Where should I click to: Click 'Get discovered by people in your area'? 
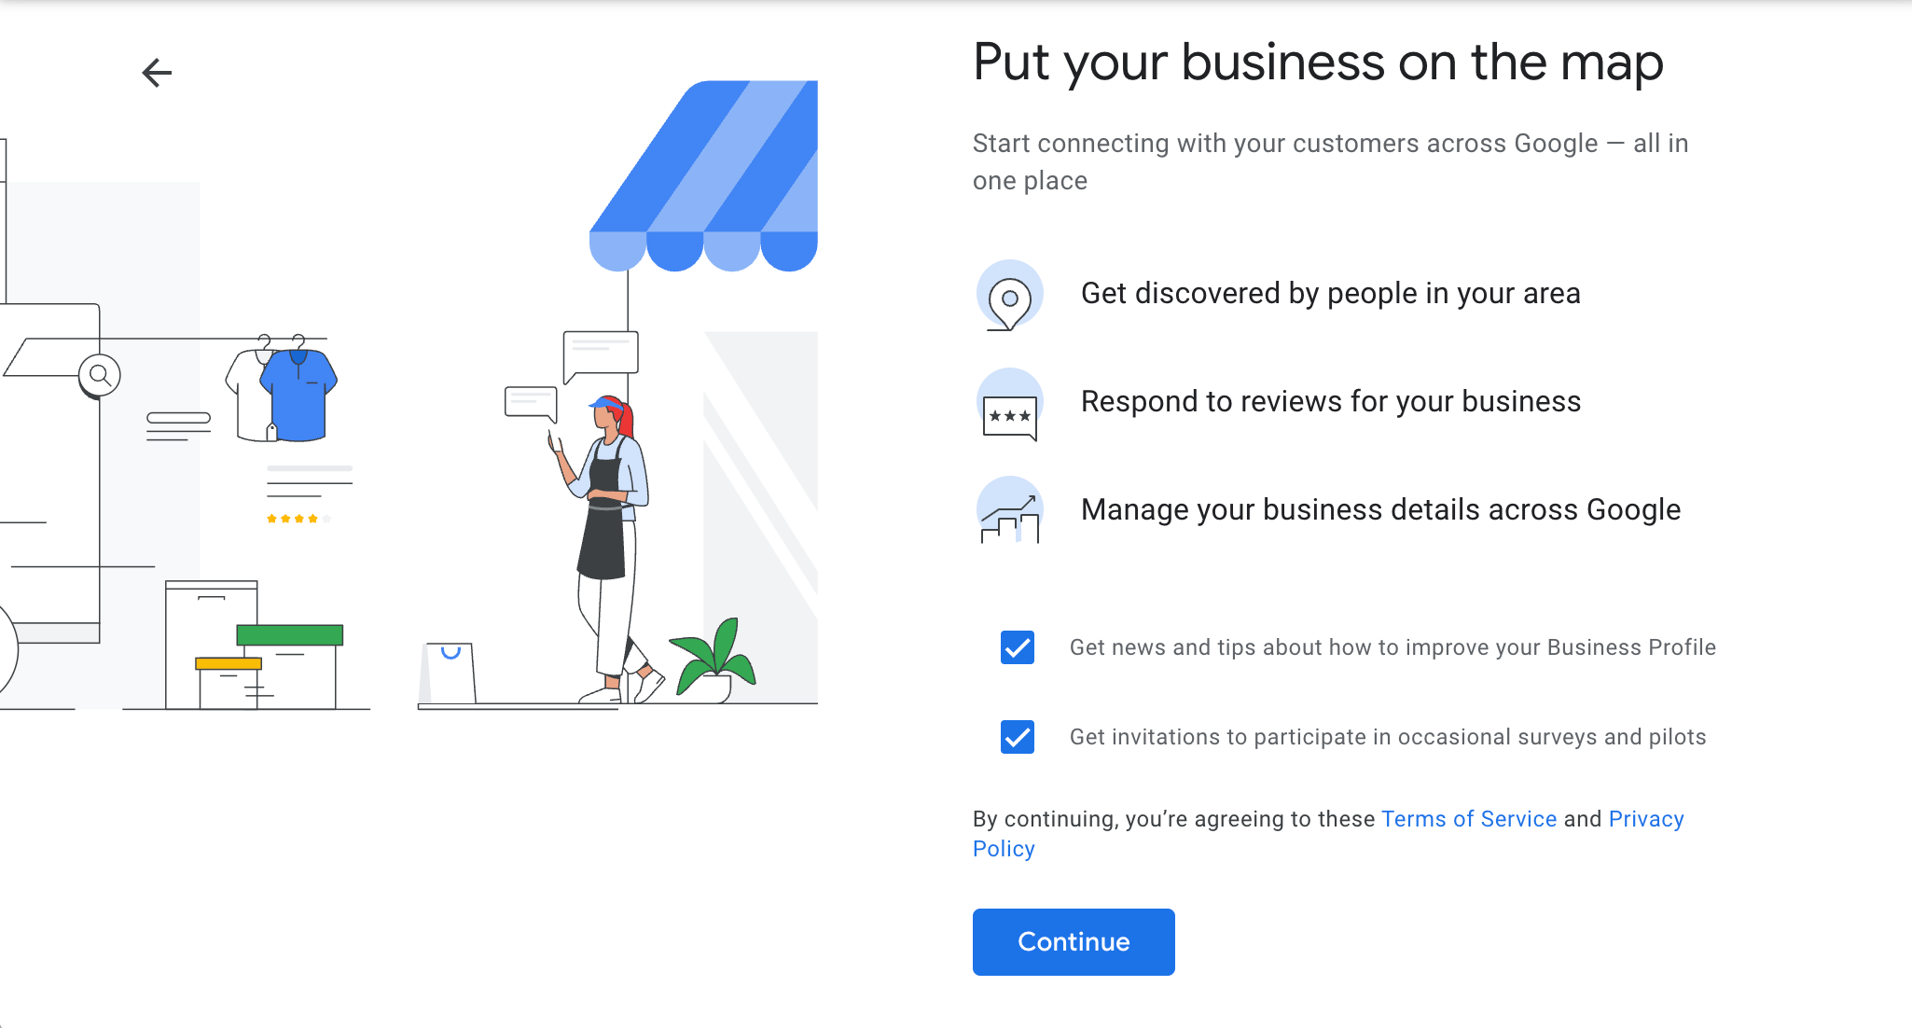[1330, 294]
